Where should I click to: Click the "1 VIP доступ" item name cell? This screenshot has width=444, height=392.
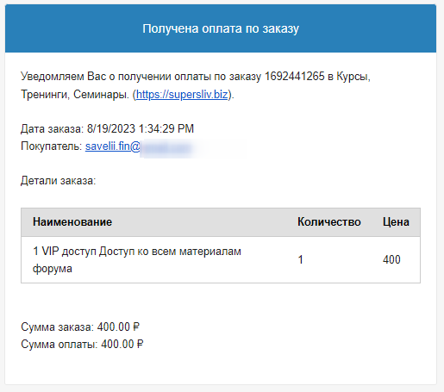click(137, 260)
